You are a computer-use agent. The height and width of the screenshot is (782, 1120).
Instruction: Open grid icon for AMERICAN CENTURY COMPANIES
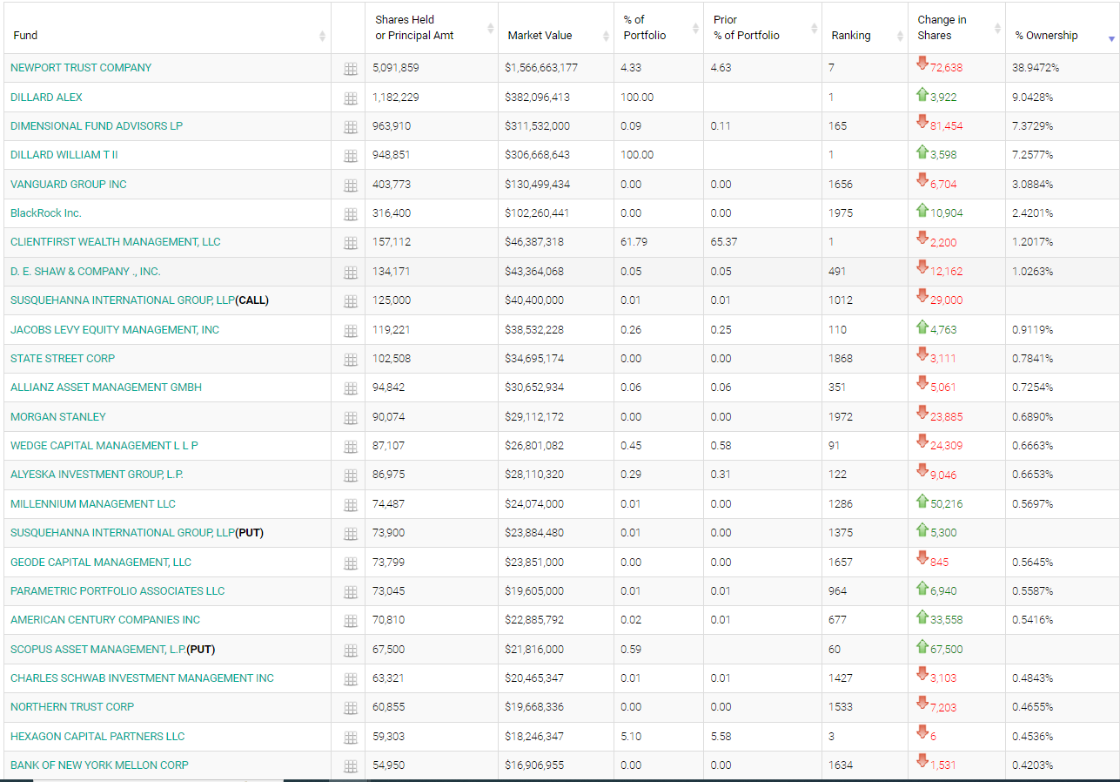pos(351,621)
